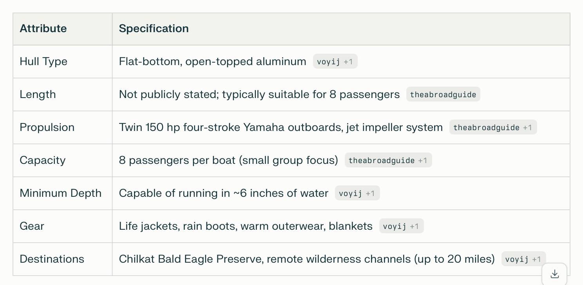Click the Gear attribute label

(x=32, y=226)
